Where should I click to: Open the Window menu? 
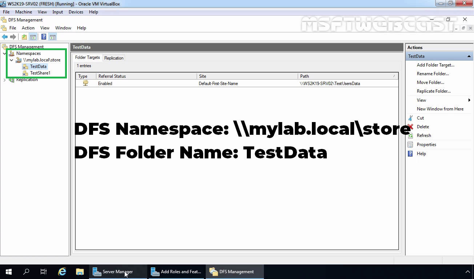(x=63, y=28)
